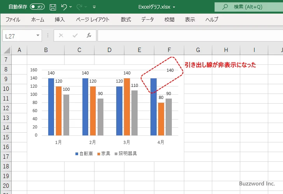Viewport: 283px width, 194px height.
Task: Select column E header
Action: pyautogui.click(x=139, y=50)
